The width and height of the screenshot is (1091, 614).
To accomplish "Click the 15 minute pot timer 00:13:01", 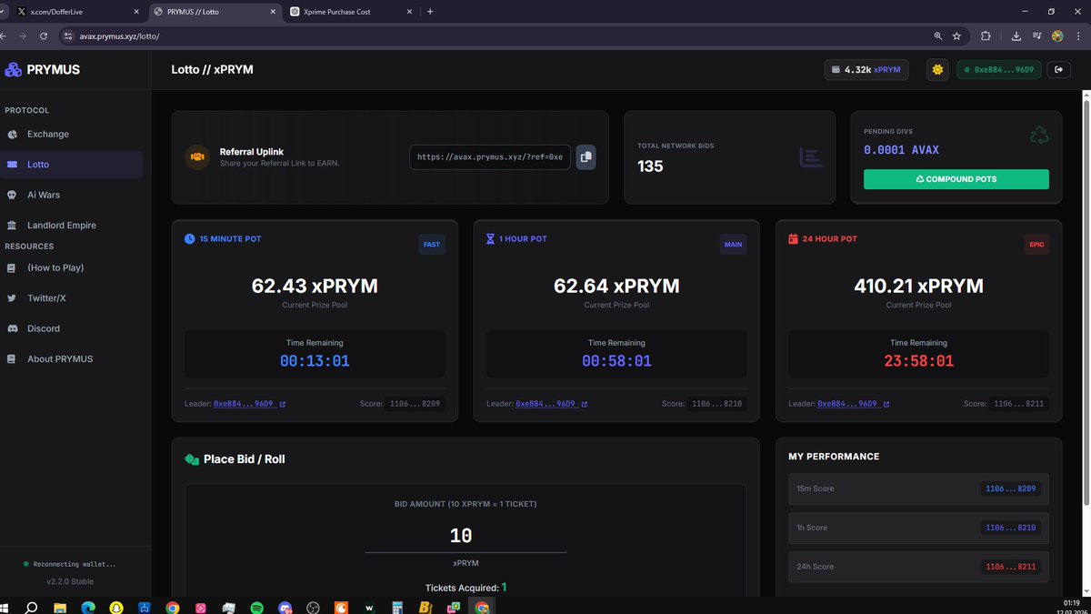I will [x=315, y=361].
